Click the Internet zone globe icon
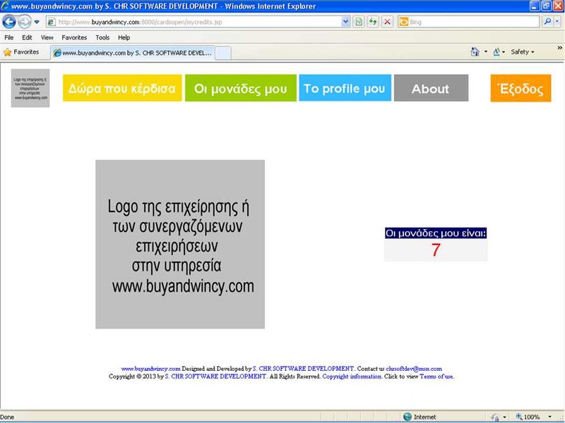The image size is (565, 423). click(408, 417)
